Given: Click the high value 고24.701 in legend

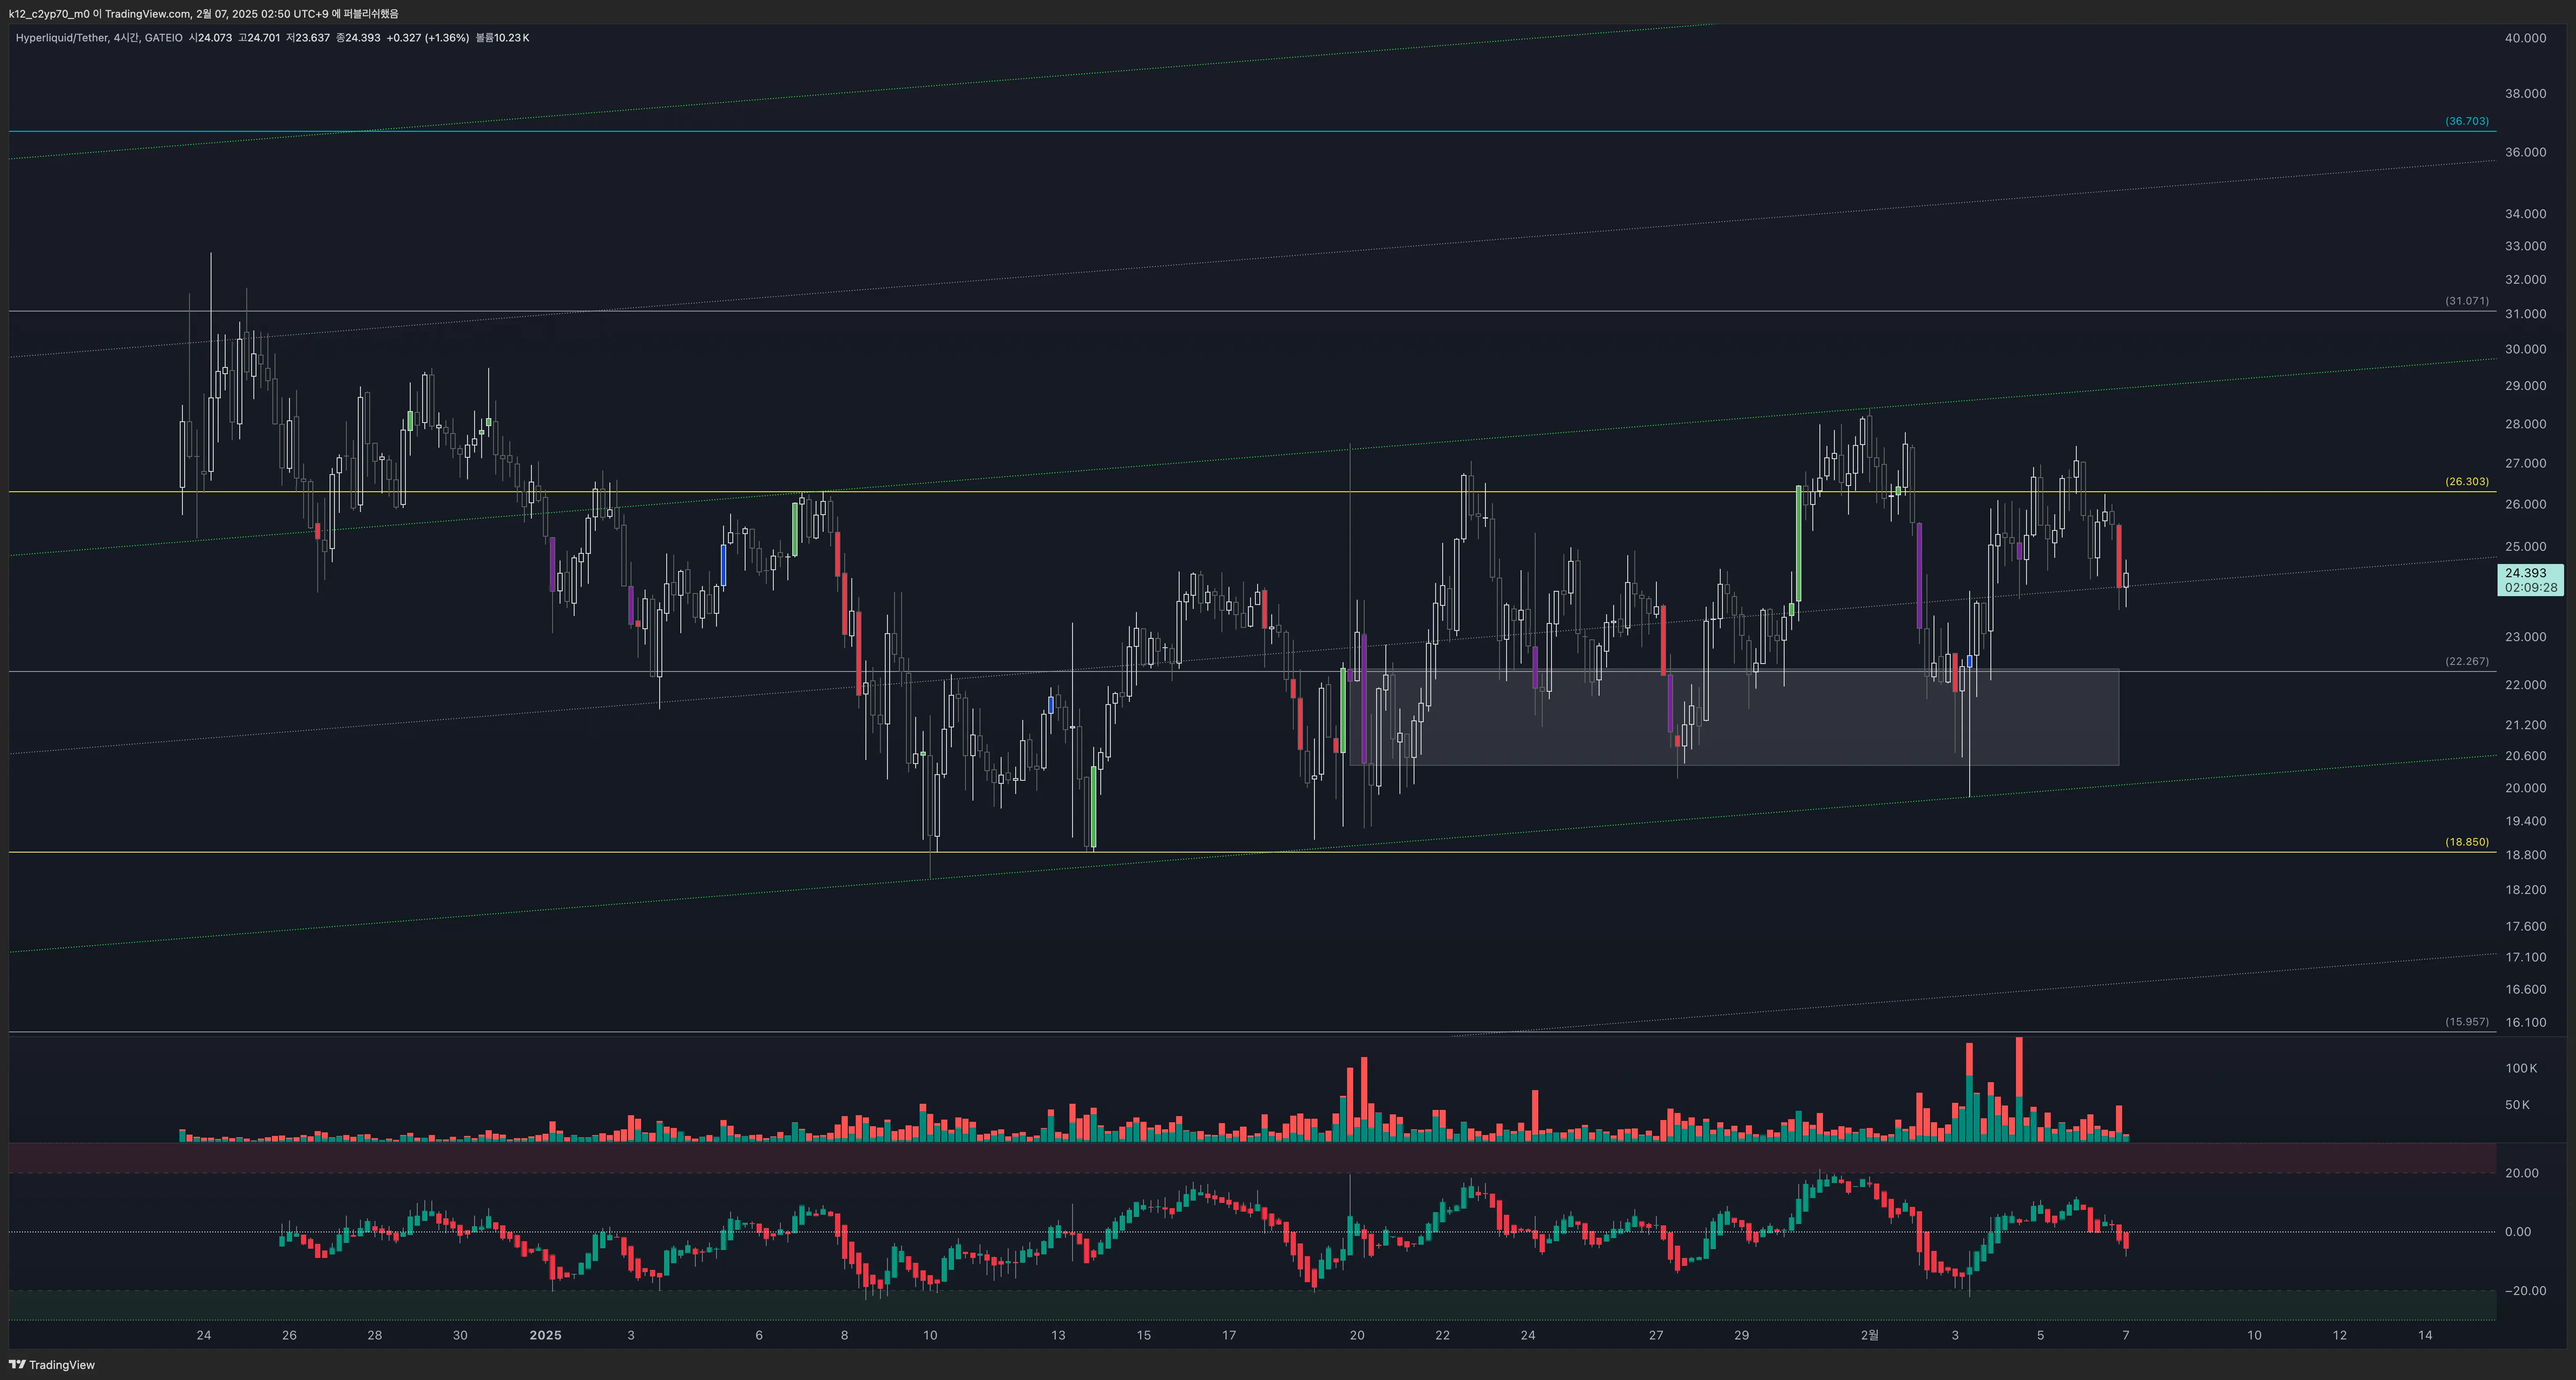Looking at the screenshot, I should (x=259, y=38).
